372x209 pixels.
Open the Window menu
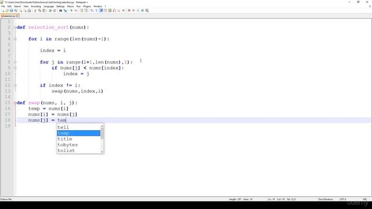[98, 6]
